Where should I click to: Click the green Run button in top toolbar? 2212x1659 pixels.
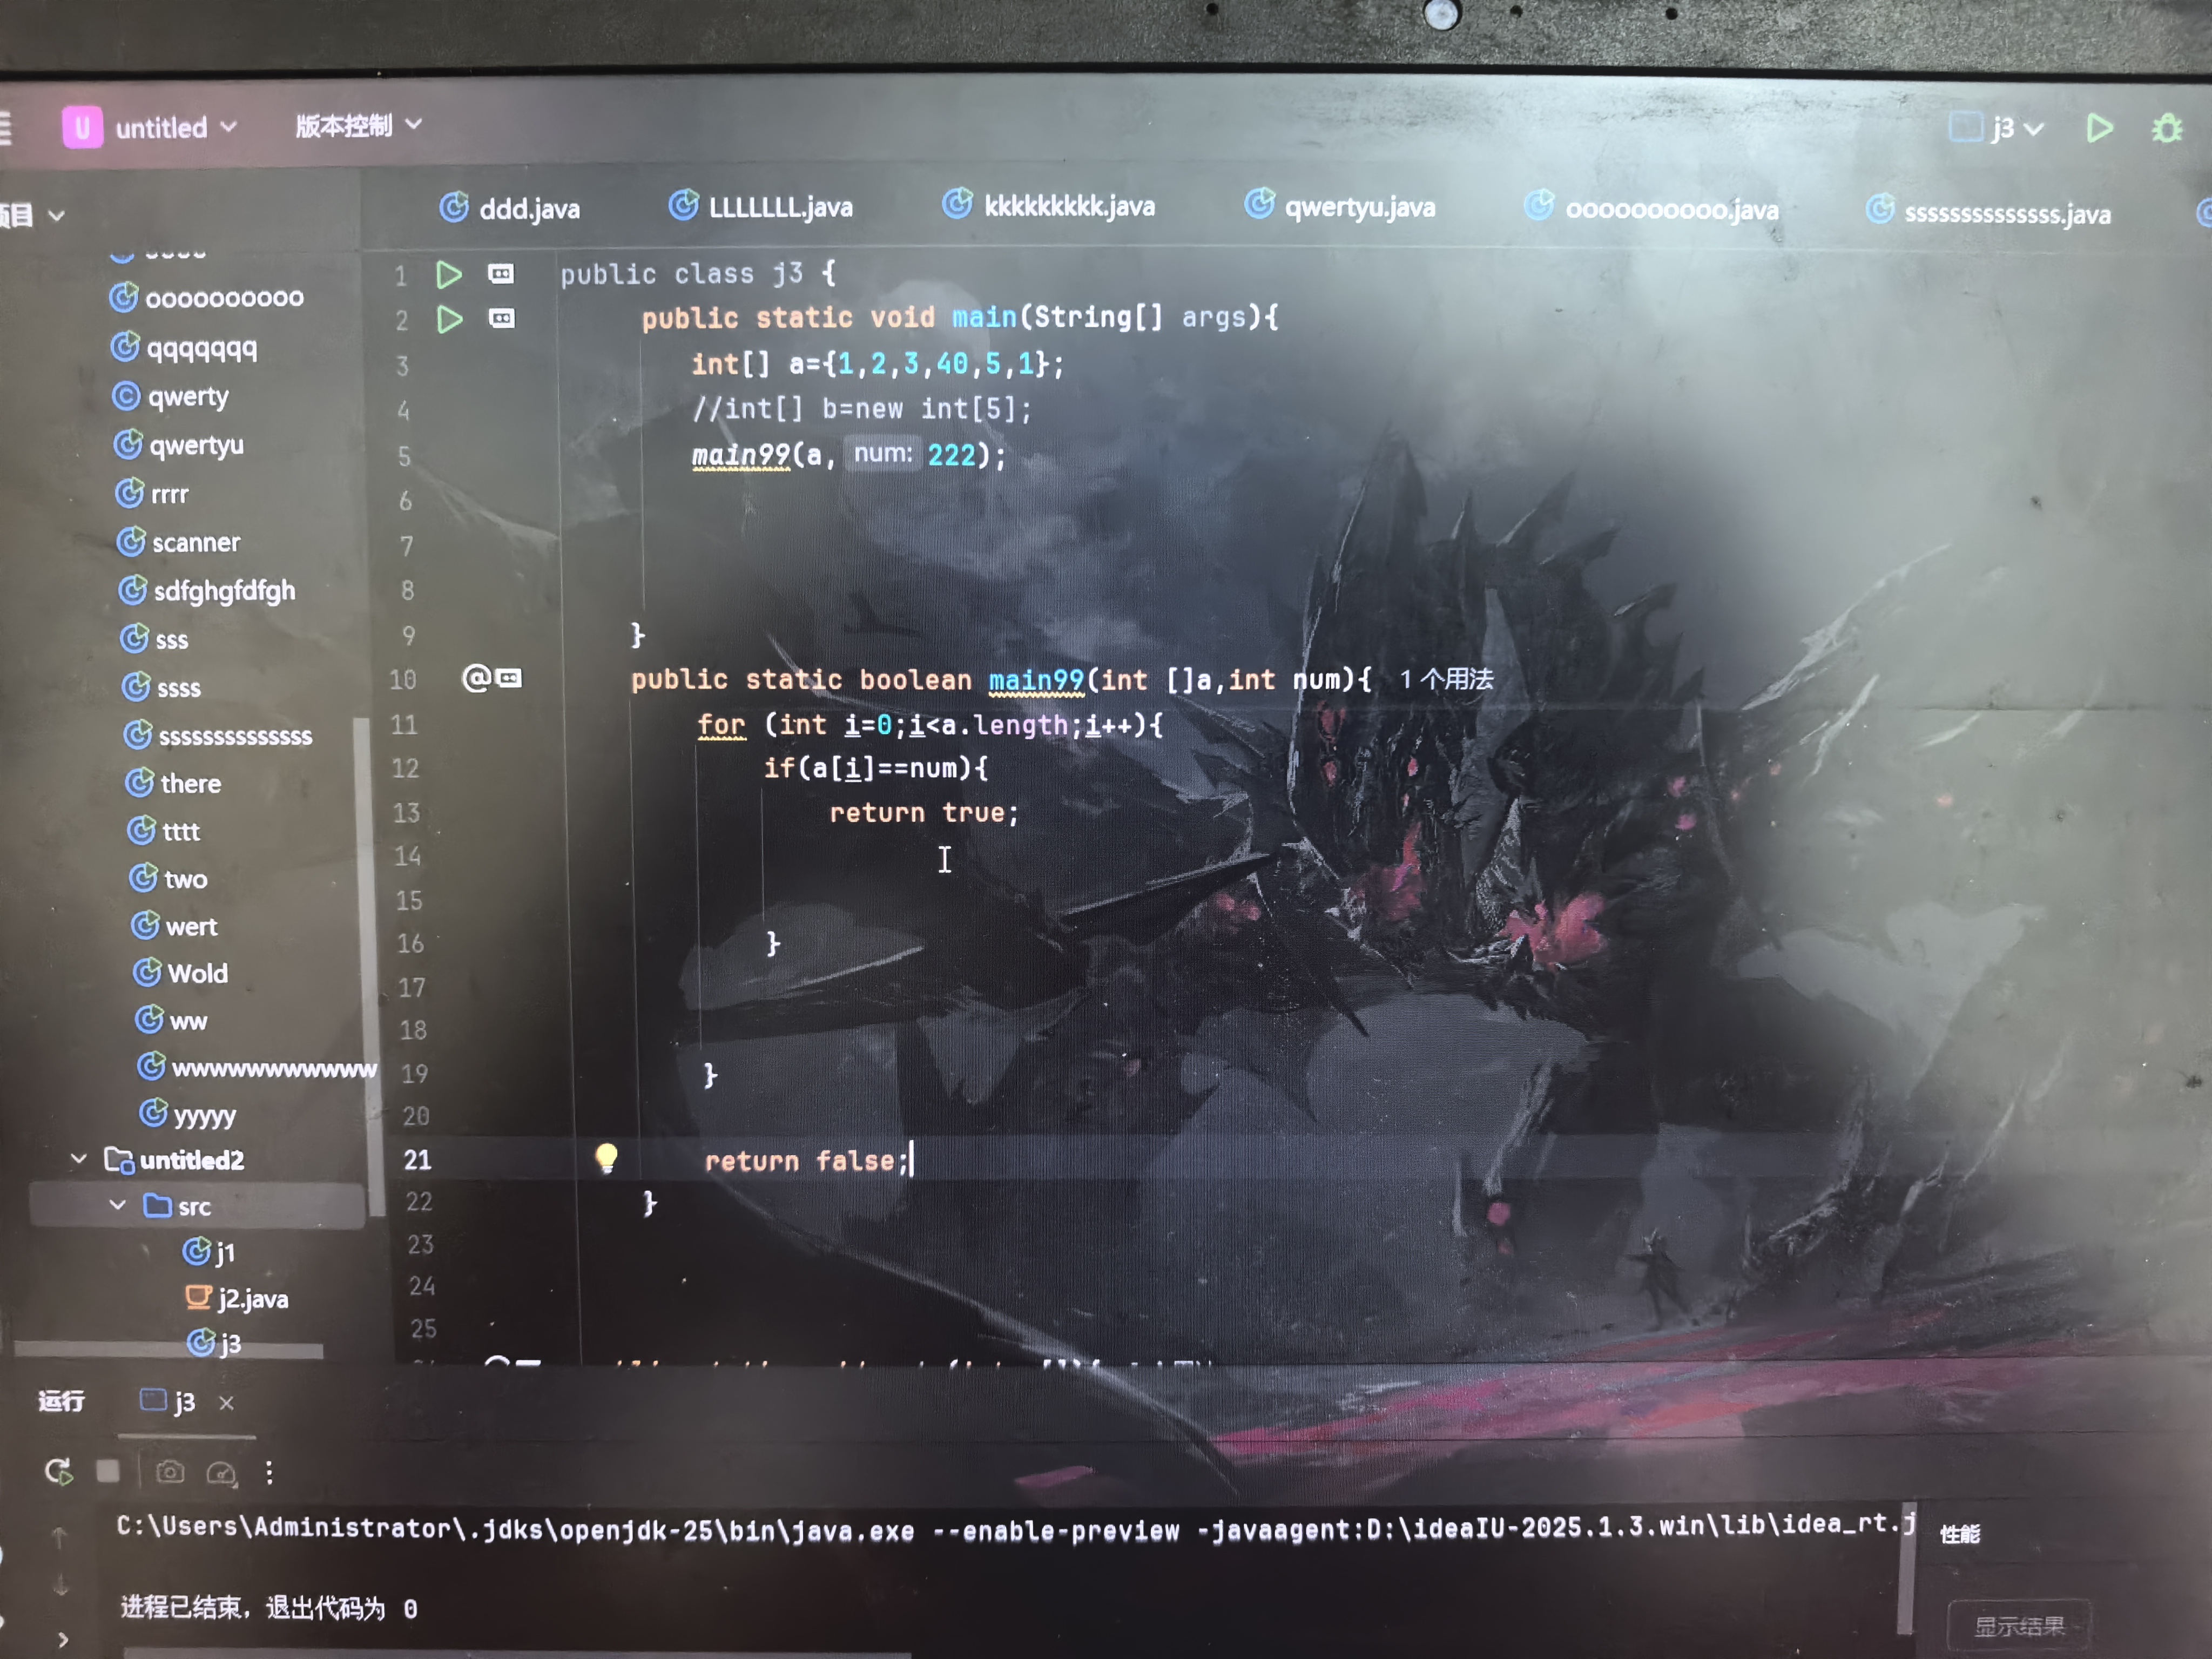pyautogui.click(x=2099, y=128)
